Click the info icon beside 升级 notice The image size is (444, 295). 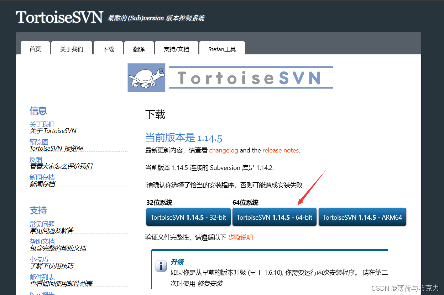tap(161, 266)
